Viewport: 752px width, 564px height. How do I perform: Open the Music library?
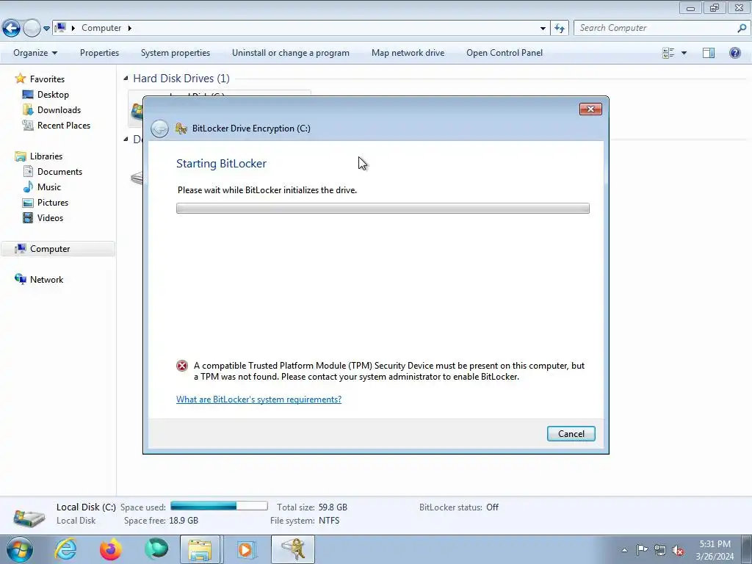pyautogui.click(x=49, y=187)
